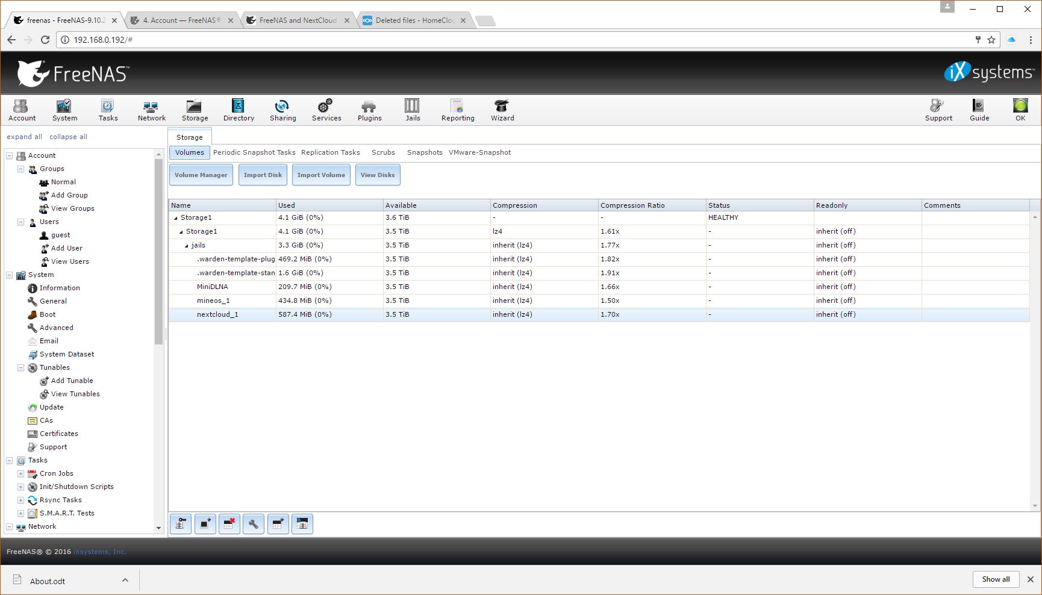Open Reporting from the top toolbar
The width and height of the screenshot is (1042, 595).
click(458, 110)
